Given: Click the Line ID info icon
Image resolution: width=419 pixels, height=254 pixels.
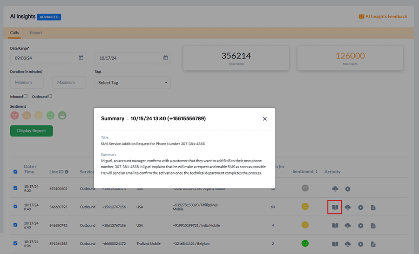Looking at the screenshot, I should click(x=67, y=172).
